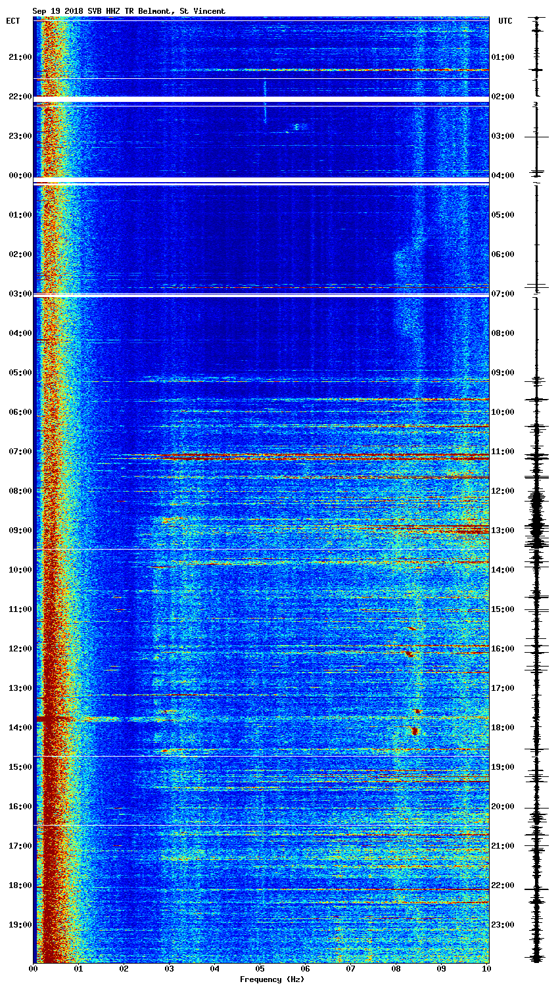The image size is (560, 986).
Task: Pick the UTC axis label 22:00
Action: point(502,885)
